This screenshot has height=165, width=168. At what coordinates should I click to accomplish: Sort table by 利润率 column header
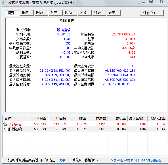tap(38, 119)
